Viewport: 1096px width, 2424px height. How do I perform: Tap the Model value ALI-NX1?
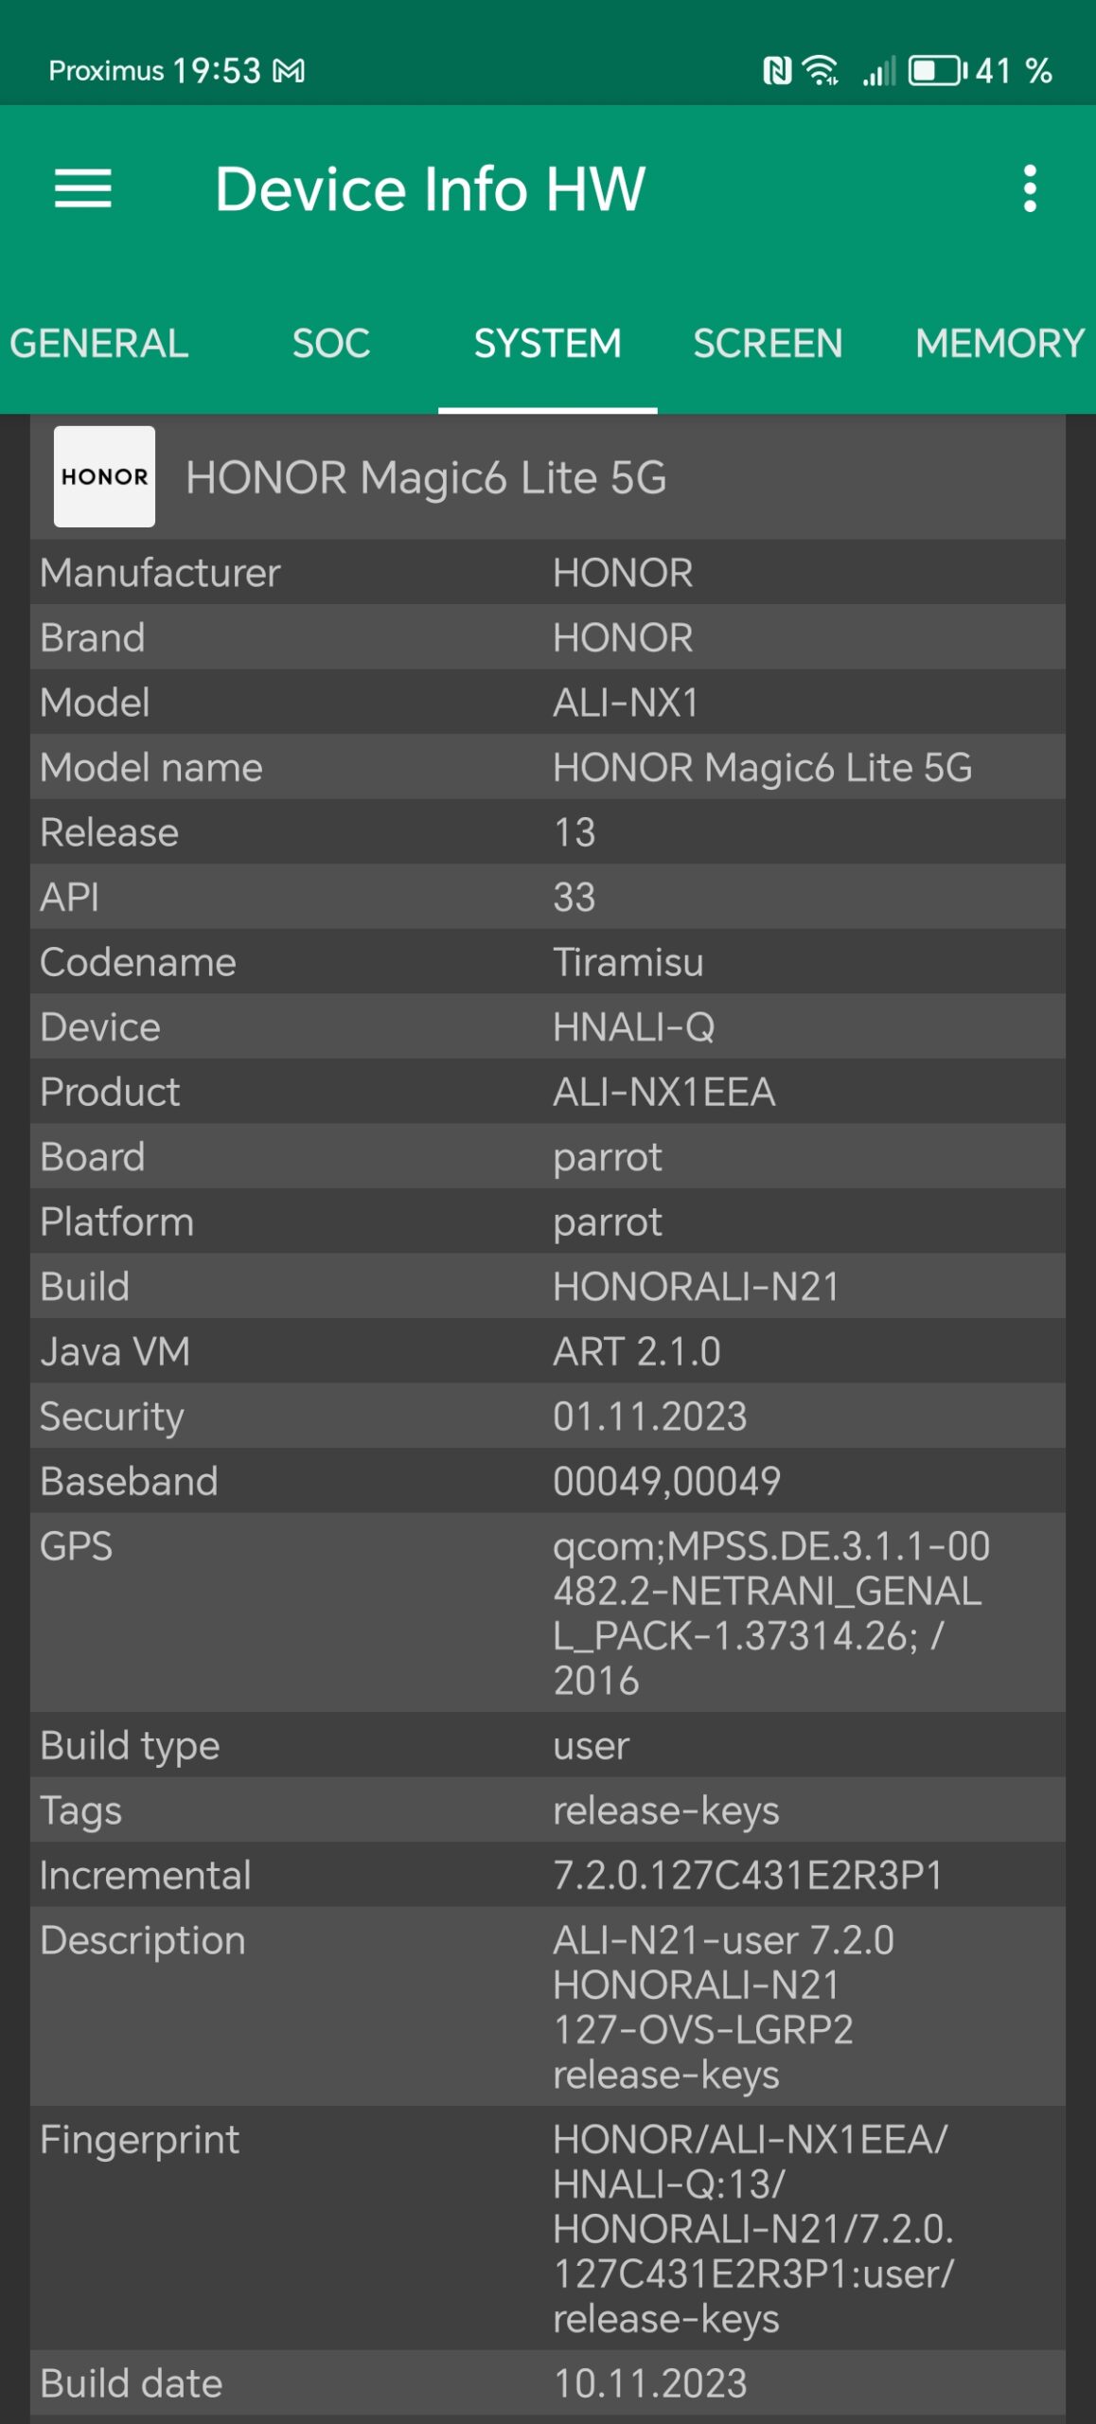(x=626, y=703)
